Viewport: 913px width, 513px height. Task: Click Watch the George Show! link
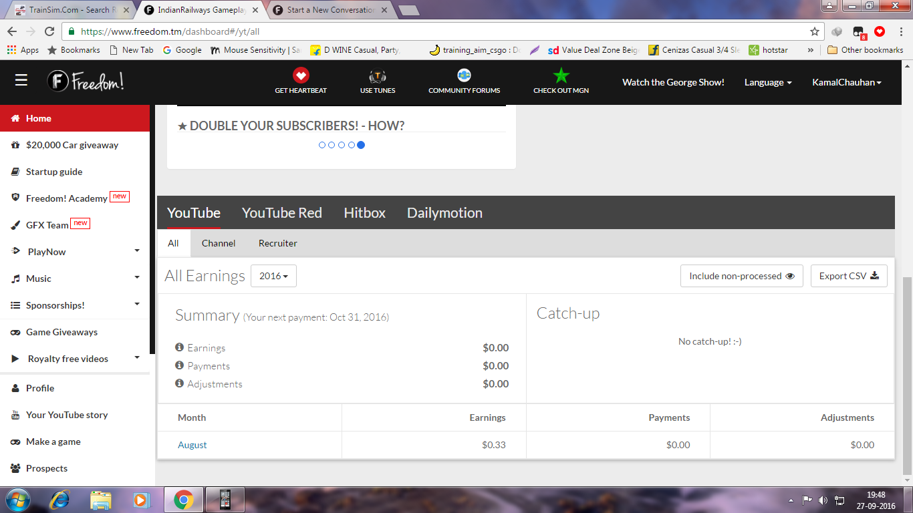point(673,82)
